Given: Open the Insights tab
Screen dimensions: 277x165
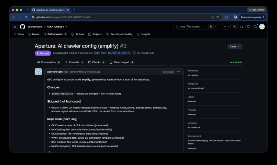Looking at the screenshot, I should [x=144, y=34].
